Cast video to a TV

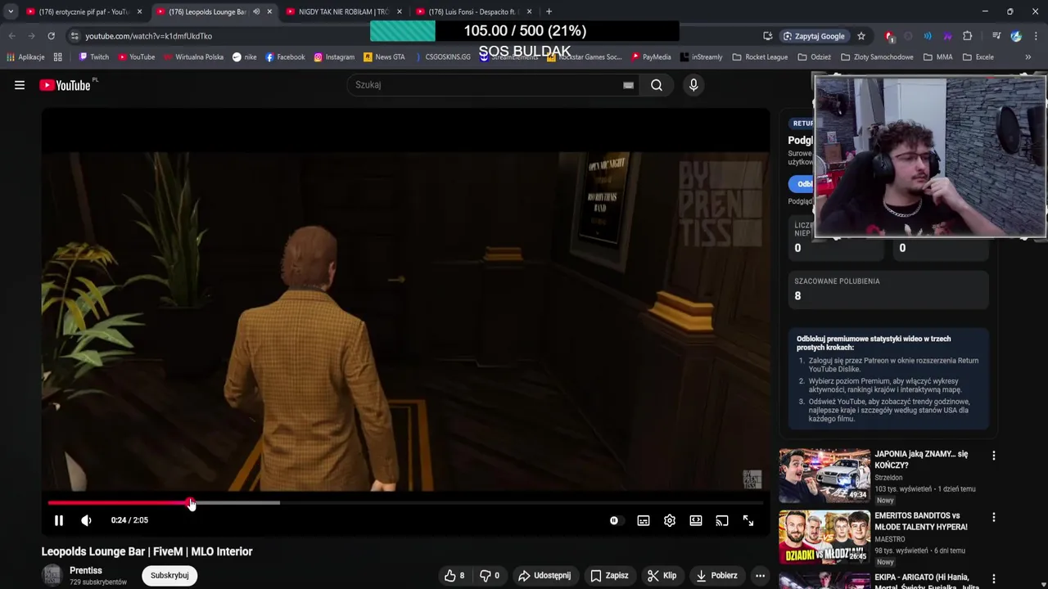point(722,520)
